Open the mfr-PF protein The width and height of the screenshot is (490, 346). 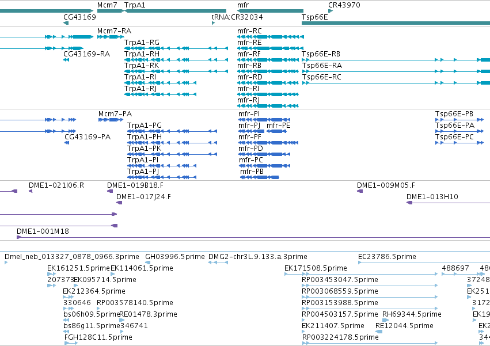250,137
